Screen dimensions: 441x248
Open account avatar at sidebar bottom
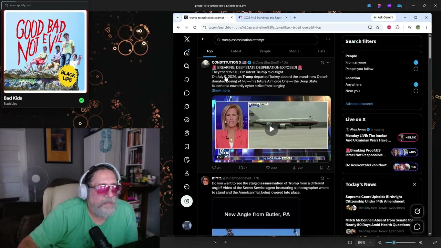tap(187, 226)
